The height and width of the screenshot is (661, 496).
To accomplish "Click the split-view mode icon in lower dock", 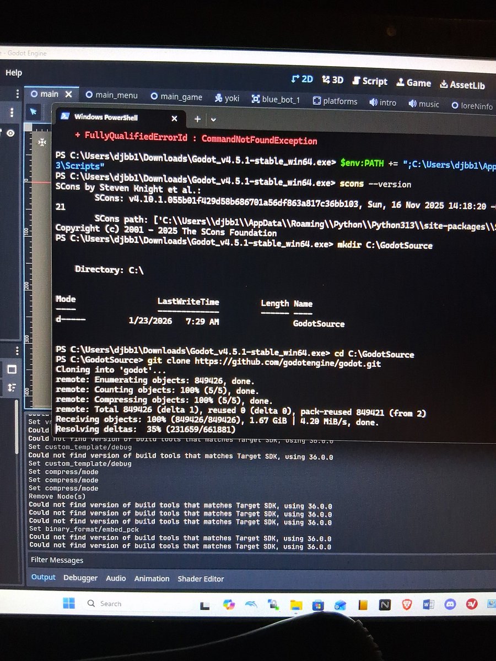I will pyautogui.click(x=12, y=369).
